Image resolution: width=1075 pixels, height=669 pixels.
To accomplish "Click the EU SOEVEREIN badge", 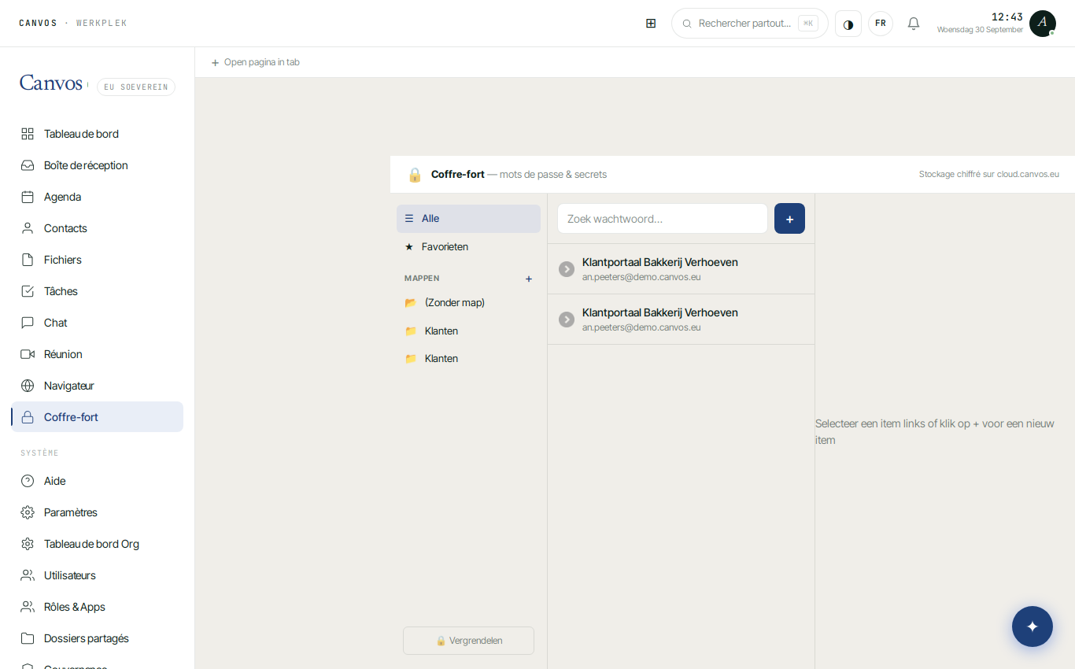I will click(x=136, y=87).
